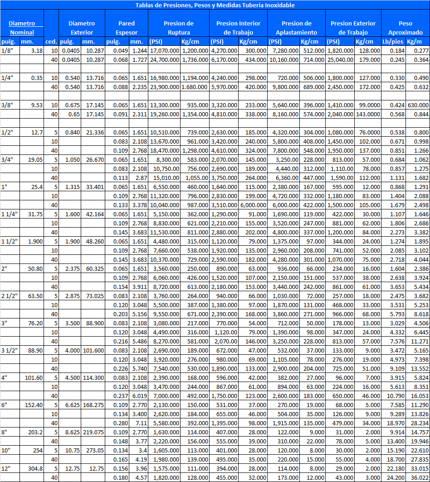Select the 'Presion Interior de Trabajo' header
Viewport: 430px width, 482px height.
coord(238,28)
